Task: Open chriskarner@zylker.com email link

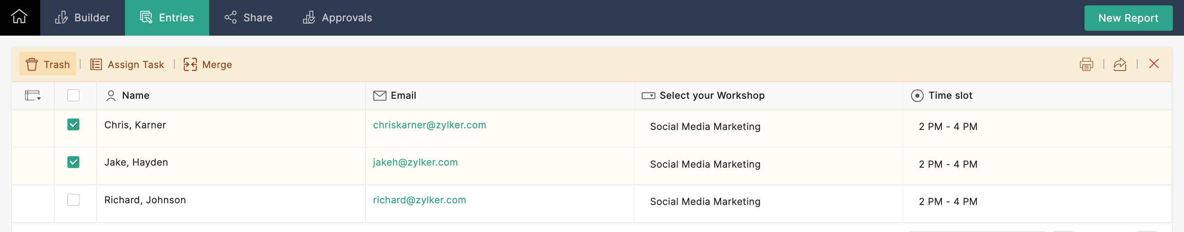Action: 429,125
